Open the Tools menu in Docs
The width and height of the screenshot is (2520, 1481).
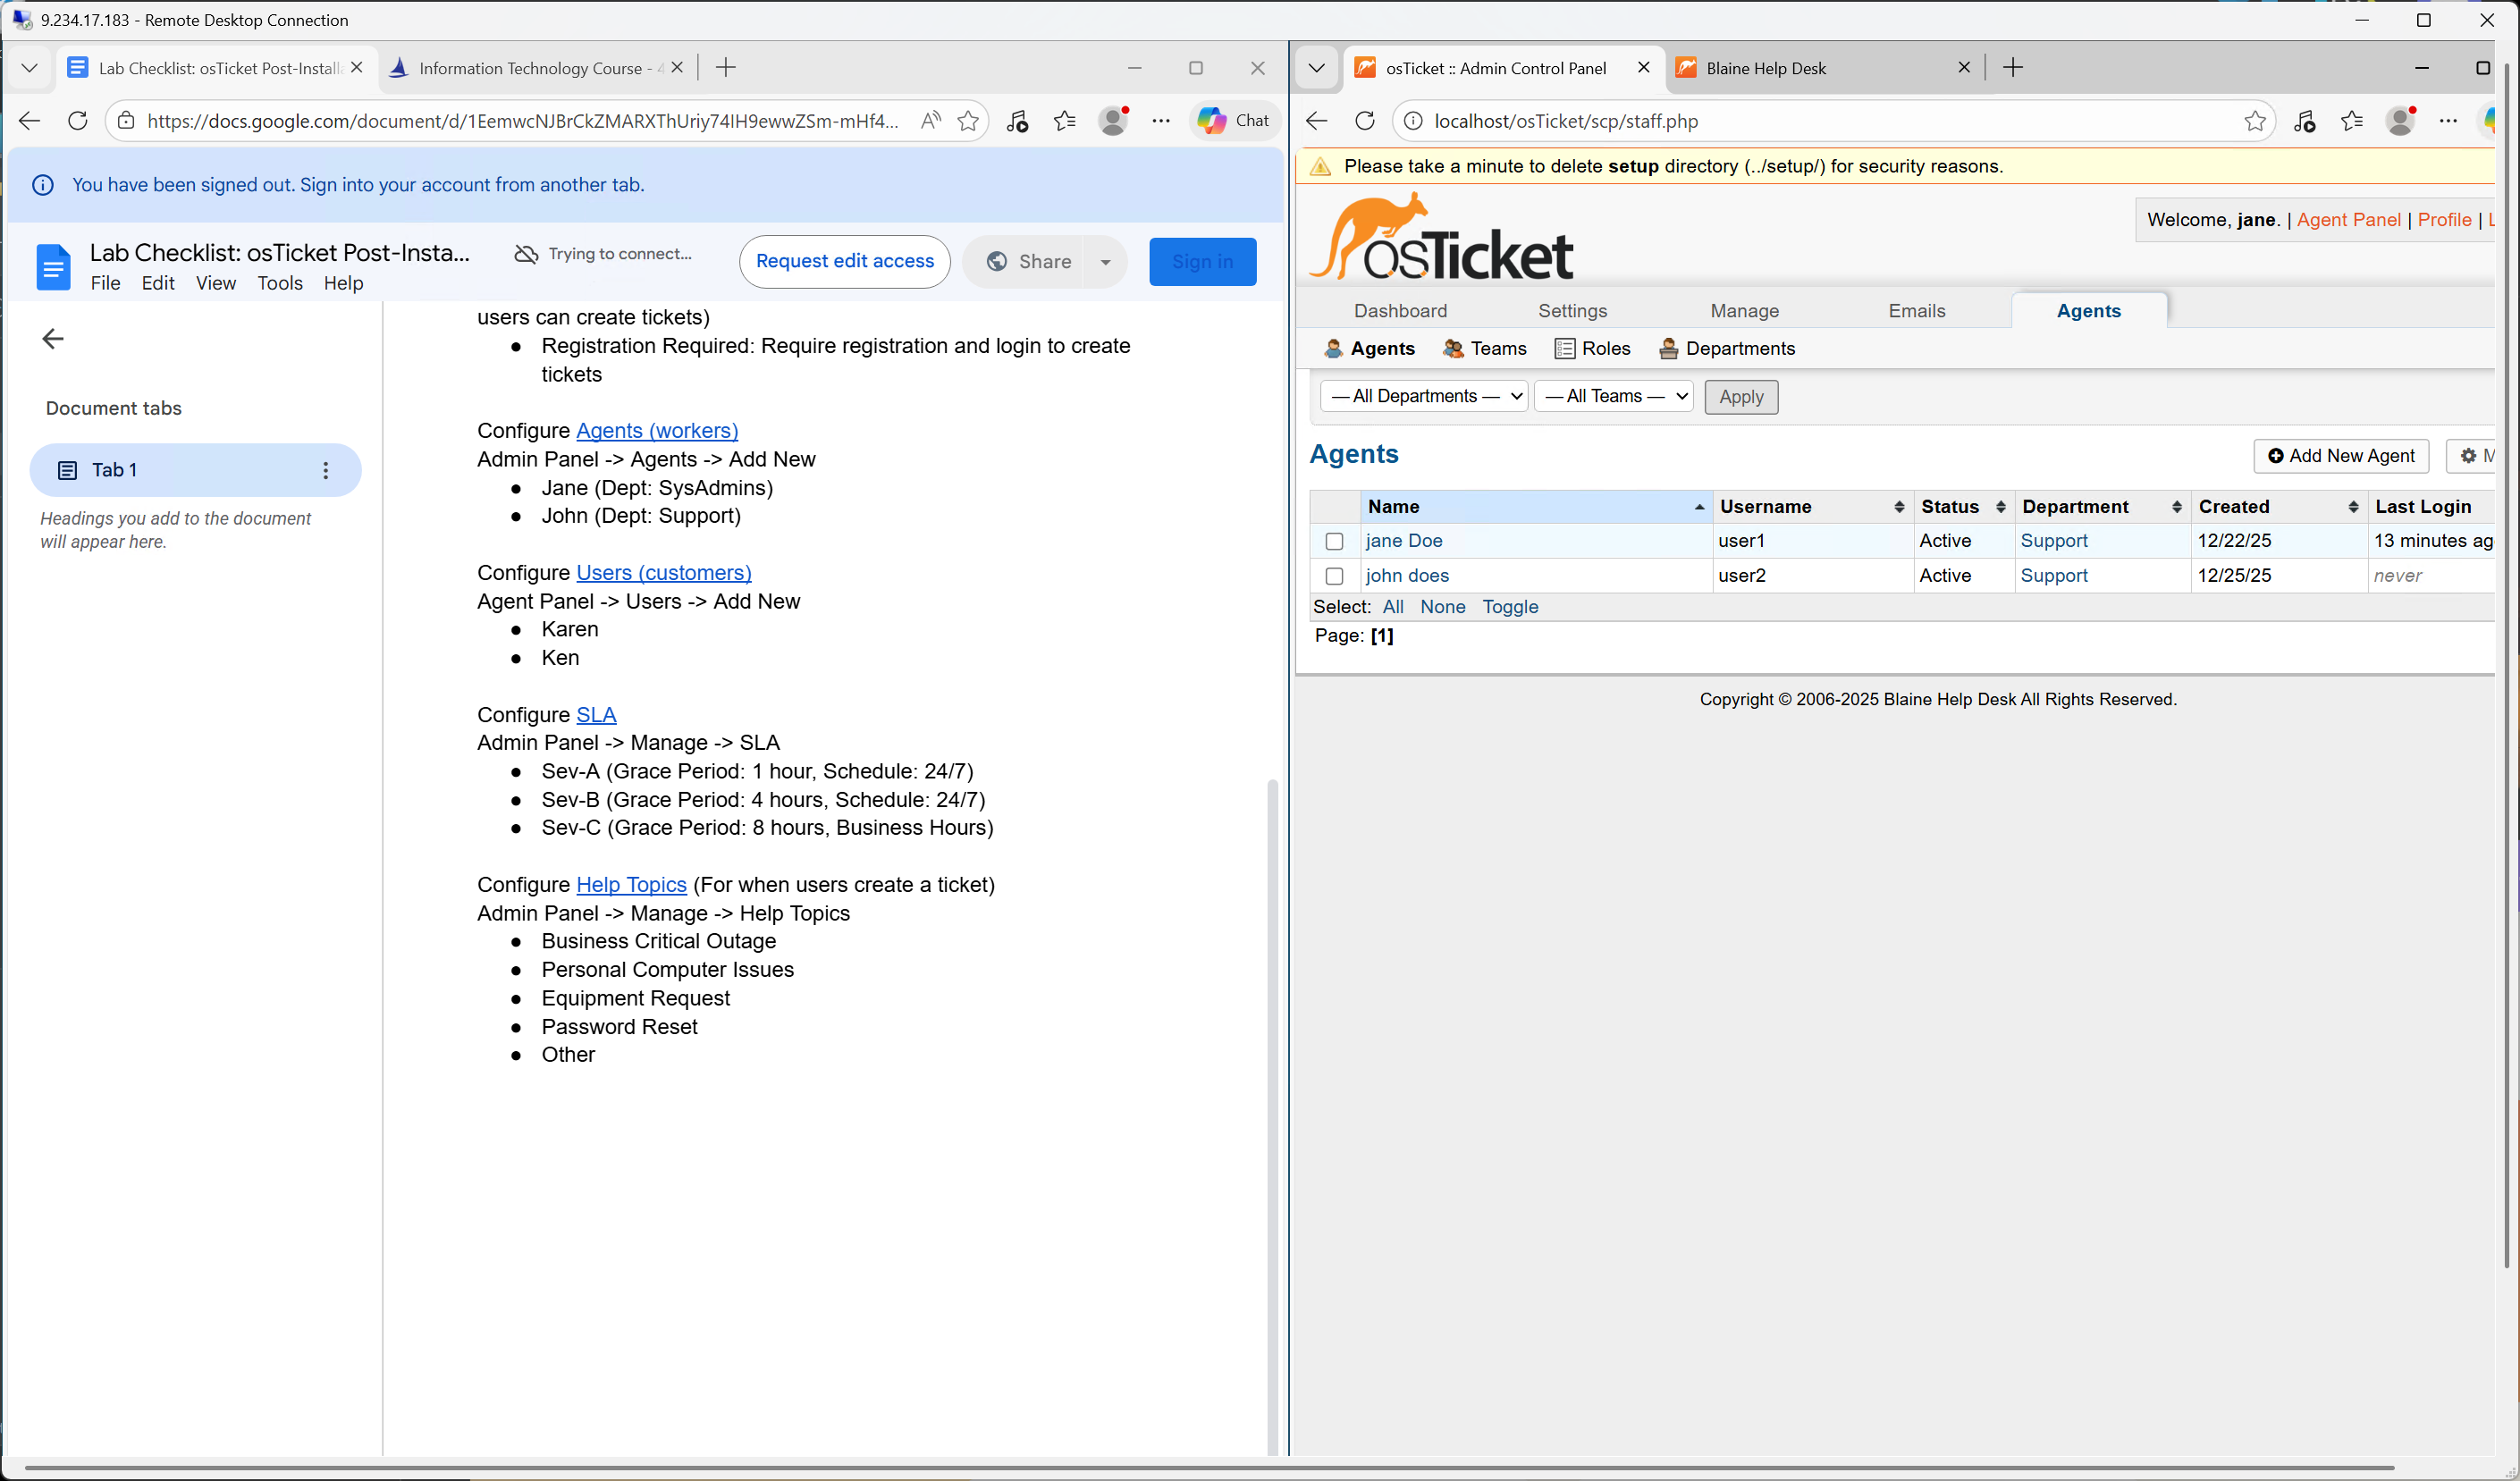click(x=279, y=283)
